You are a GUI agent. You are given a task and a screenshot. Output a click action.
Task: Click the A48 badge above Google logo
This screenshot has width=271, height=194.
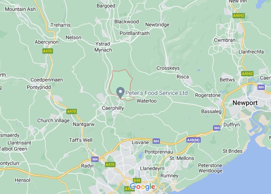pyautogui.click(x=137, y=180)
